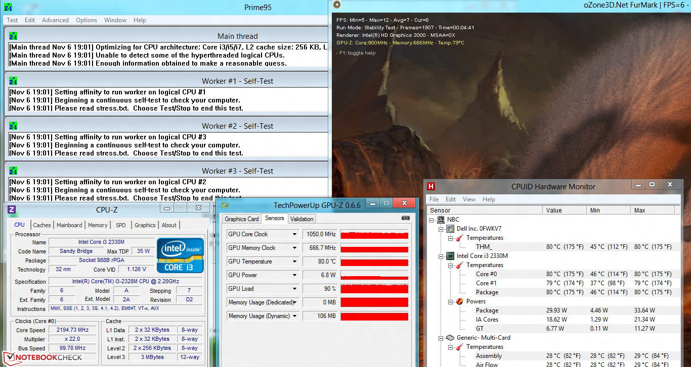Switch to the Graphics tab in CPU-Z
This screenshot has height=367, width=691.
(x=145, y=225)
